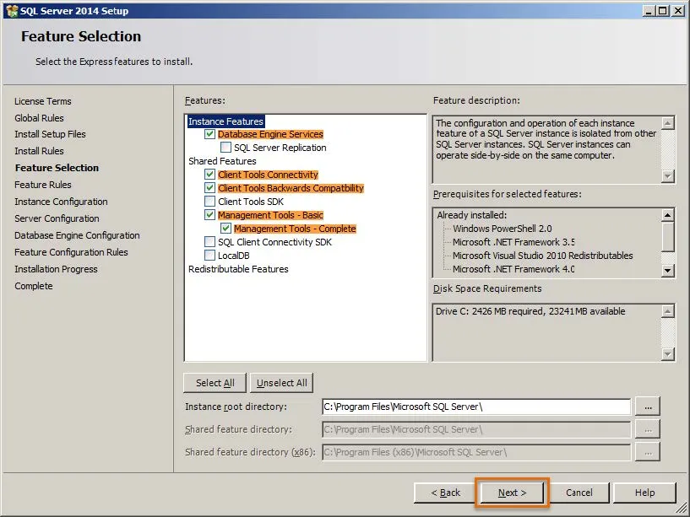Toggle Management Tools - Complete checkbox
The width and height of the screenshot is (690, 517).
[x=225, y=229]
